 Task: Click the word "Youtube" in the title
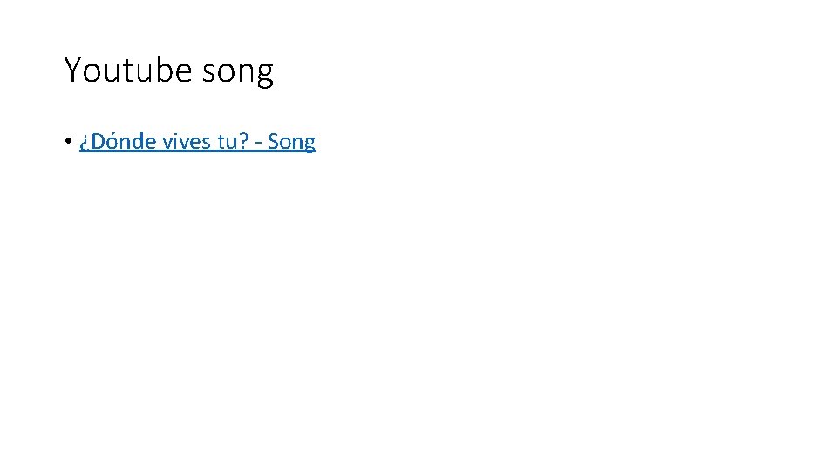(x=127, y=70)
